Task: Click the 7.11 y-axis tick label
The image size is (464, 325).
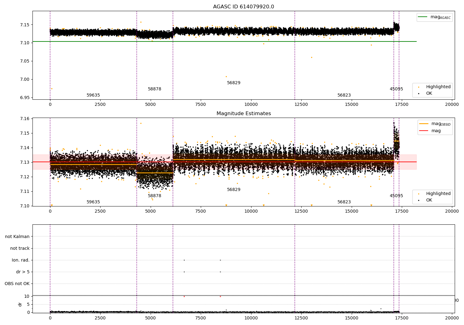Action: tap(25, 191)
